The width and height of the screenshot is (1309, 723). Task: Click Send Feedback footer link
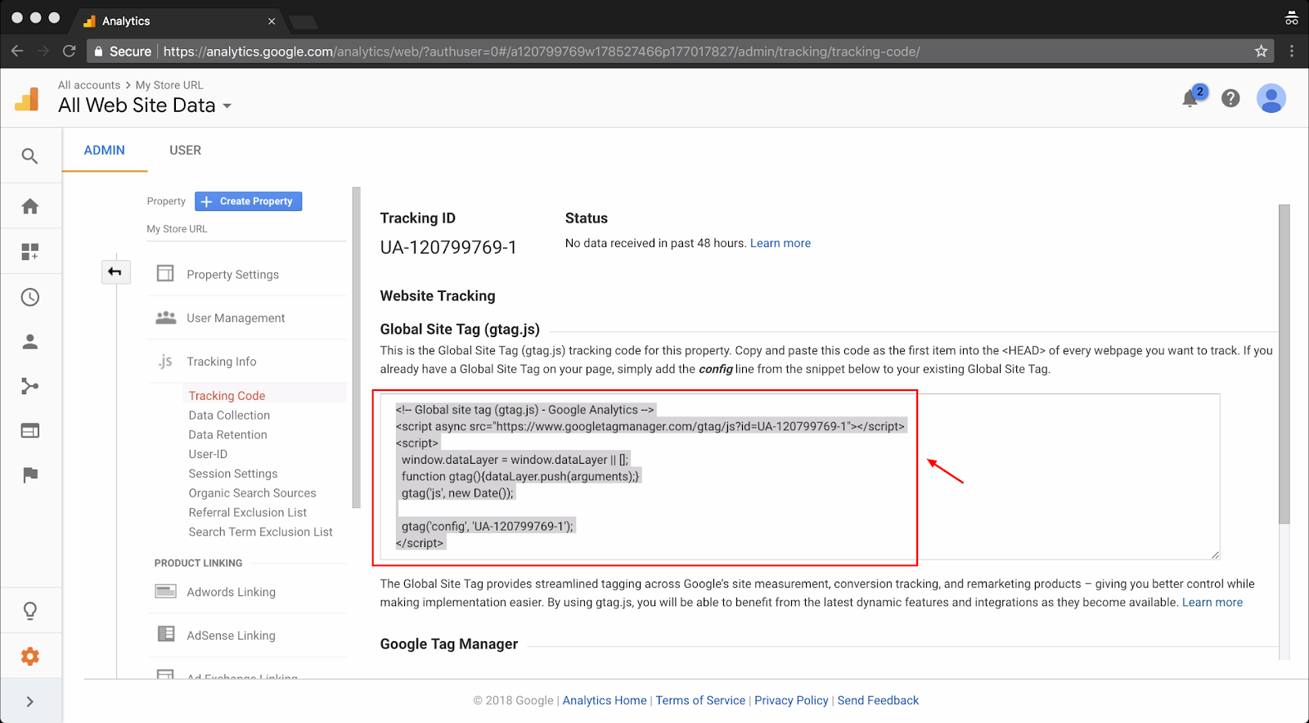[878, 700]
